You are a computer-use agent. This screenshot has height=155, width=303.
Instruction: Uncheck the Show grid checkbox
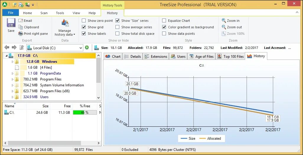84,27
